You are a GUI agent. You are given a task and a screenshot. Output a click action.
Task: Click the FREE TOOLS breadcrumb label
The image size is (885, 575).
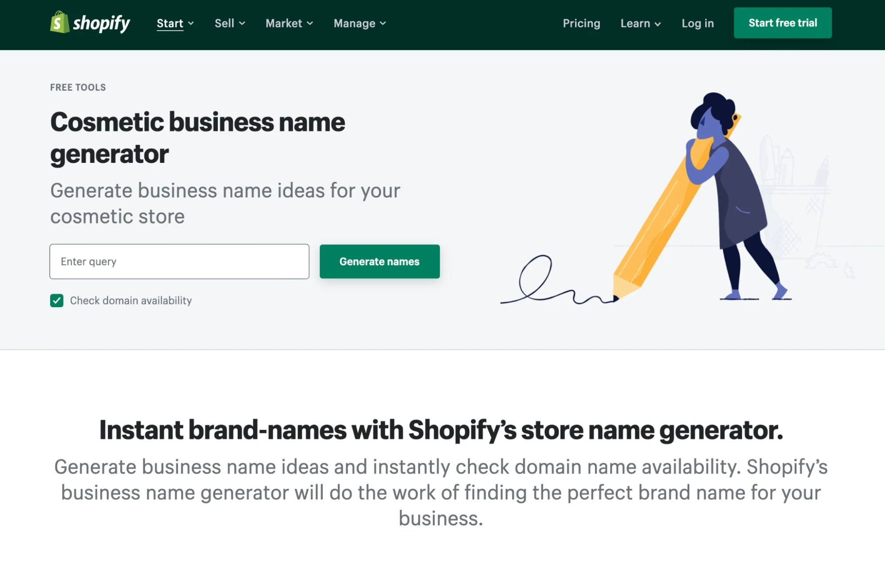pos(78,87)
